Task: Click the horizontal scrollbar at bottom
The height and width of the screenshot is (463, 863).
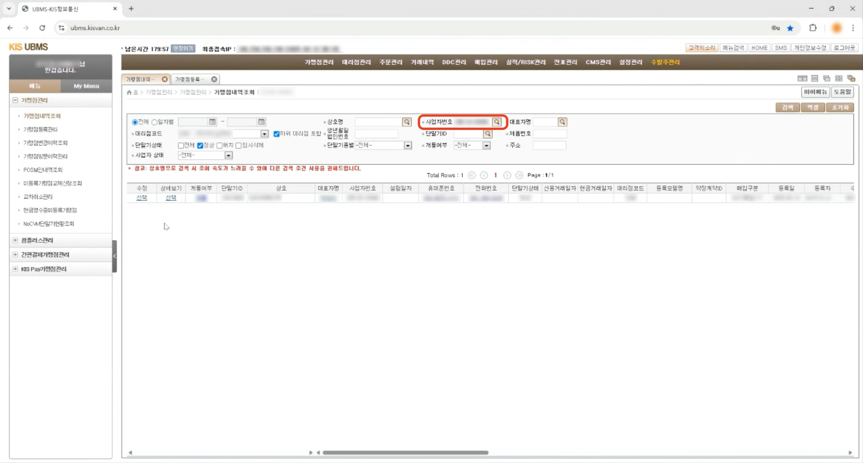Action: click(x=405, y=452)
